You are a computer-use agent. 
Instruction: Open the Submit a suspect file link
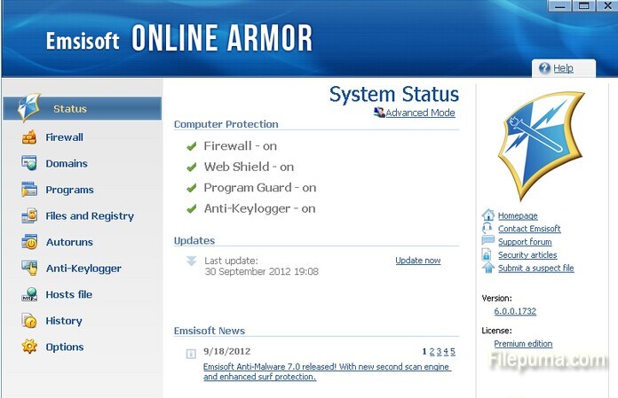pos(535,269)
